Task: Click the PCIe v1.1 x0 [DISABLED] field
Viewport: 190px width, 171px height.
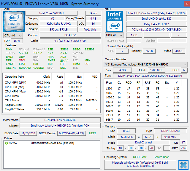Action: coord(156,30)
